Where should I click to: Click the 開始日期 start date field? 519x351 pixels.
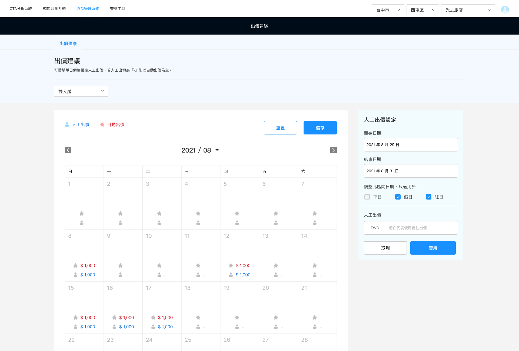[411, 145]
